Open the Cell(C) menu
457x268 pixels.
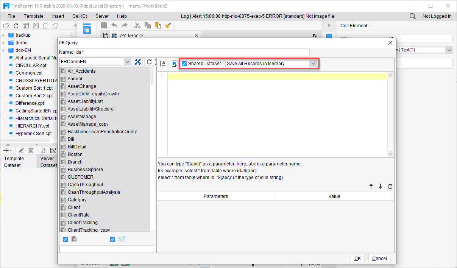[80, 16]
